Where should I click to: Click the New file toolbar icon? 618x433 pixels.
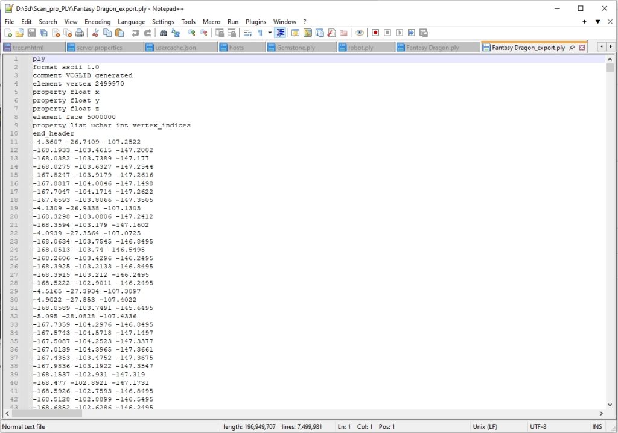8,33
